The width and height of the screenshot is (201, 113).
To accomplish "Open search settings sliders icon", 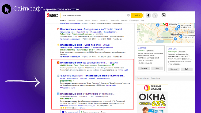I will 155,15.
